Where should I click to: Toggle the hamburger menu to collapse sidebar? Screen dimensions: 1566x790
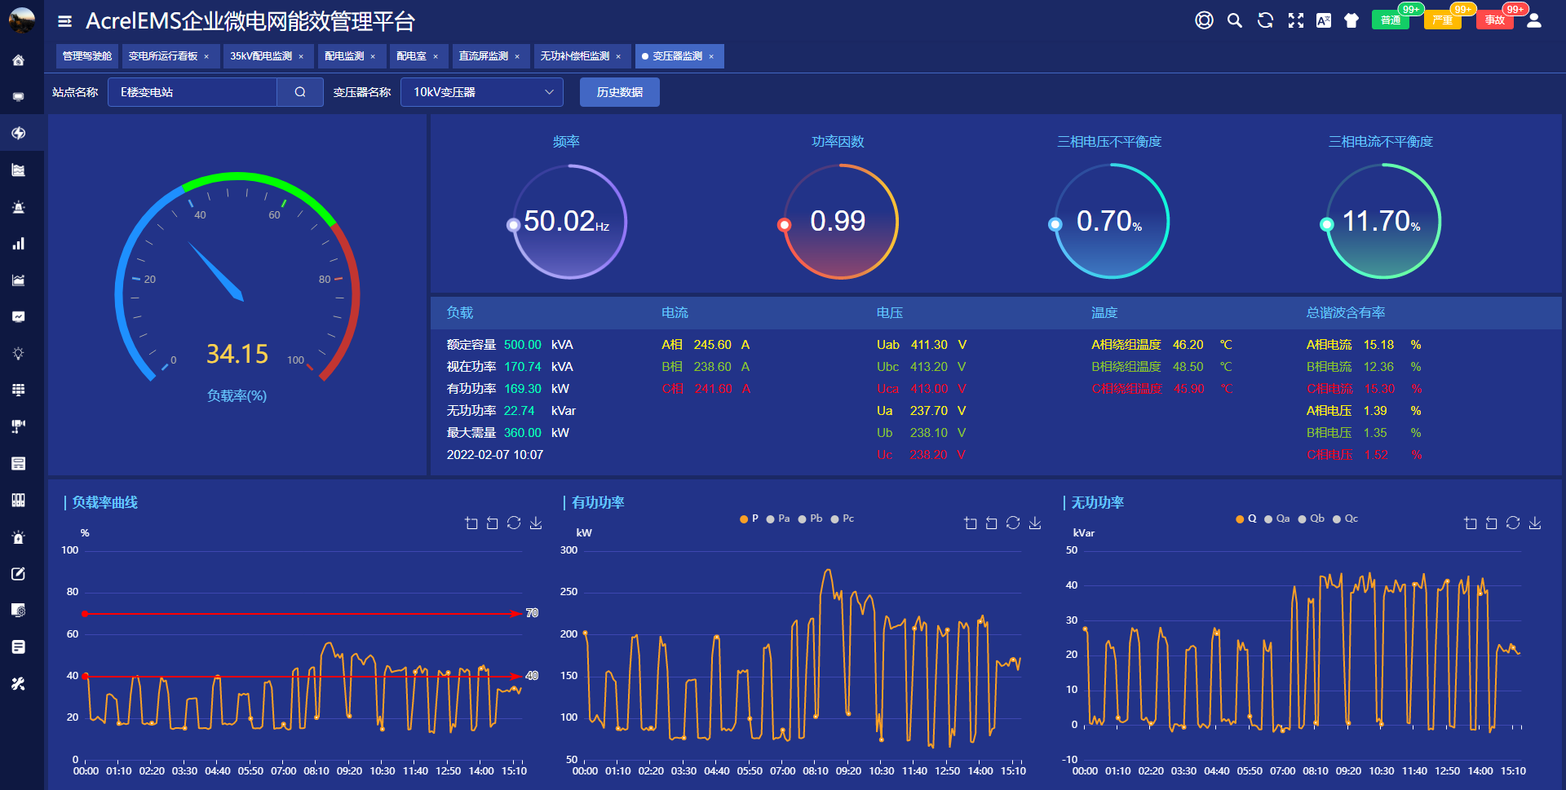pyautogui.click(x=64, y=21)
